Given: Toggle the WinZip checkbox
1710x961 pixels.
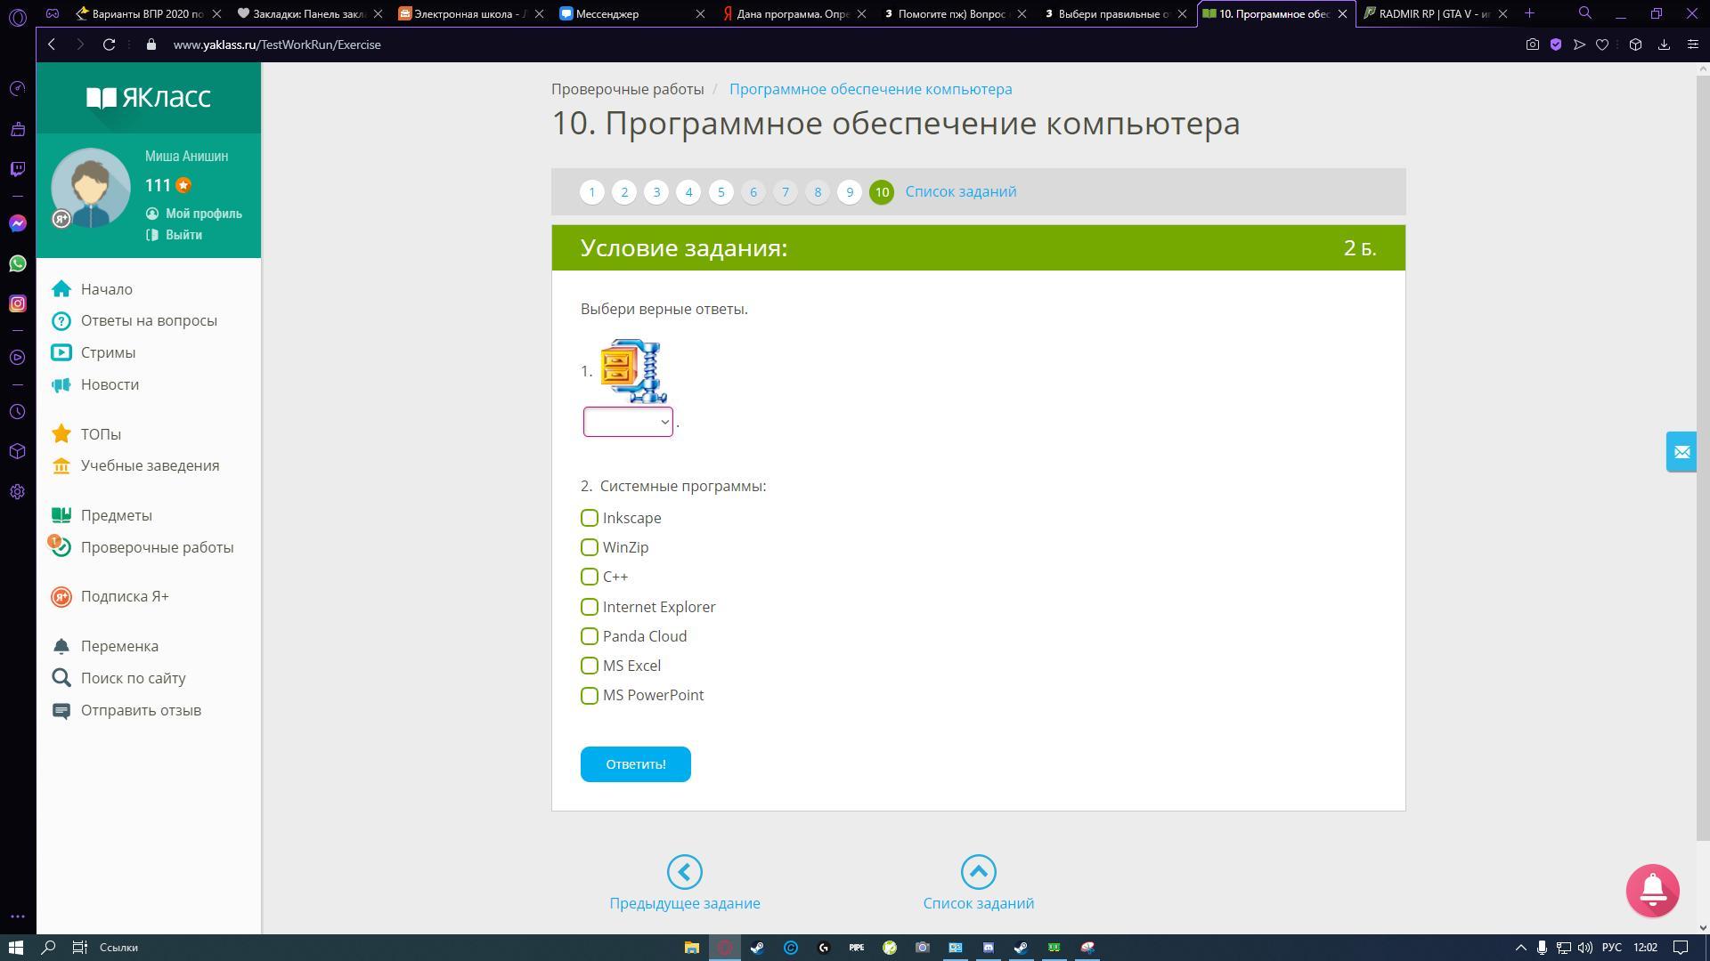Looking at the screenshot, I should 589,547.
